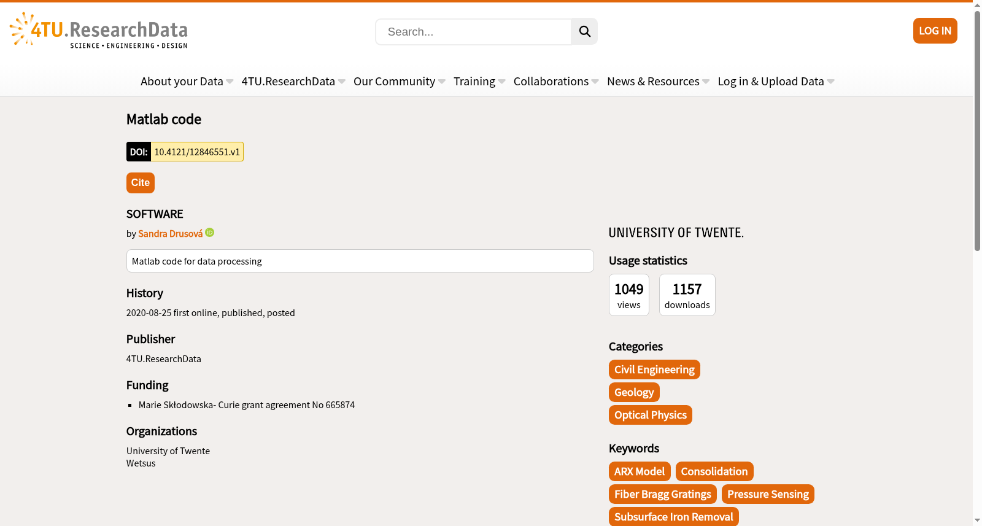Screen dimensions: 982x526
Task: Click the Cite button
Action: click(x=141, y=183)
